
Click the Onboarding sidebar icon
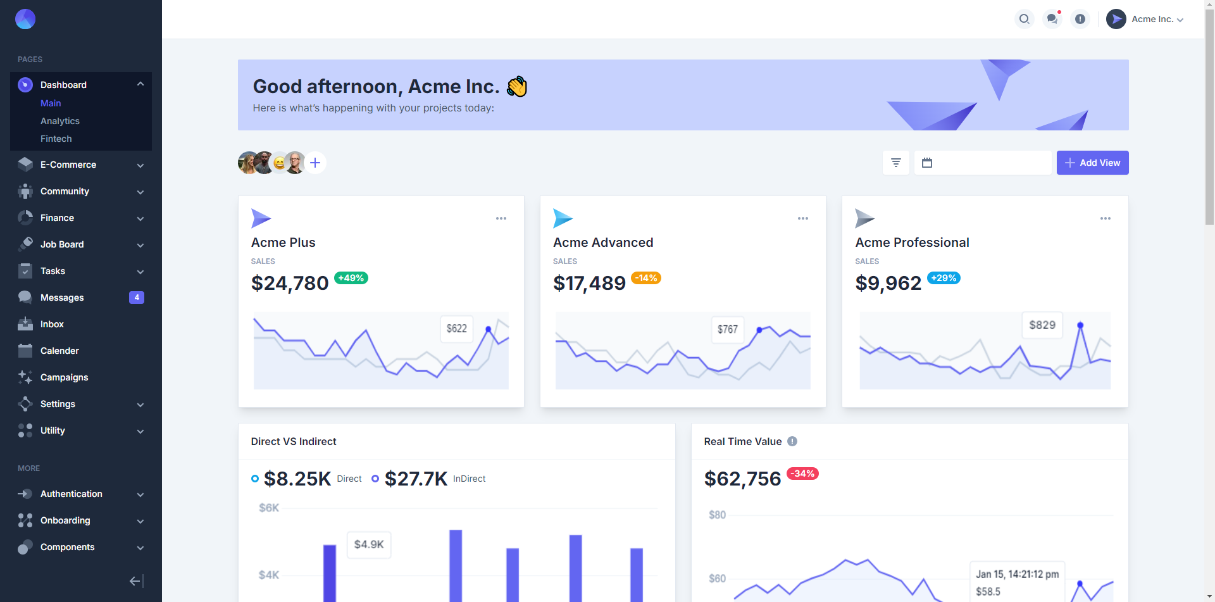(25, 520)
